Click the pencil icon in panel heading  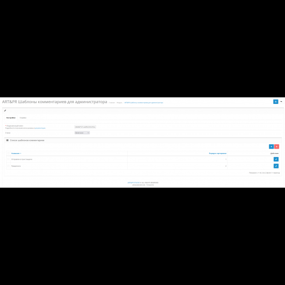coord(5,110)
